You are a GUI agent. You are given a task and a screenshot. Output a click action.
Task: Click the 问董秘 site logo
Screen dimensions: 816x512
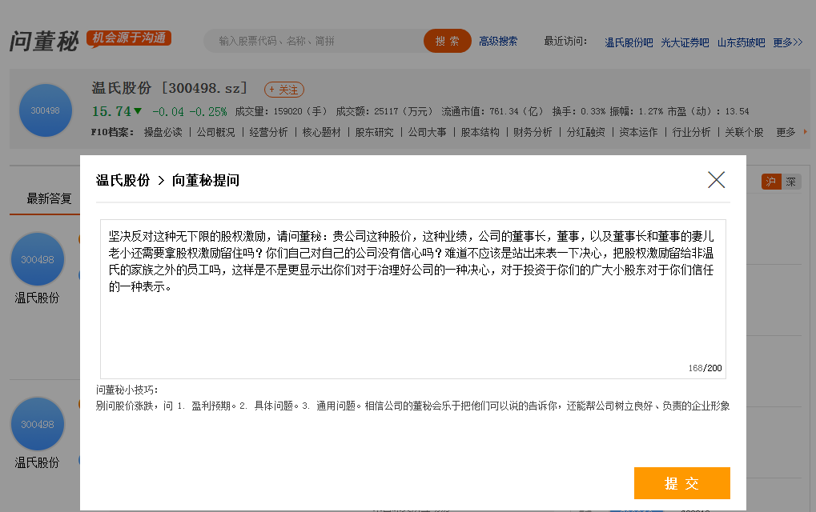point(44,41)
